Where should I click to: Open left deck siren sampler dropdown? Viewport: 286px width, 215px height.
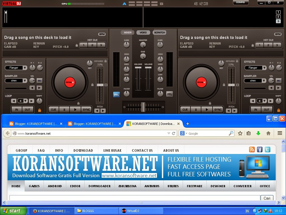coord(25,81)
